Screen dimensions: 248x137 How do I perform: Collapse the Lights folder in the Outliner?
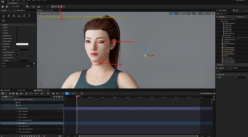click(221, 21)
